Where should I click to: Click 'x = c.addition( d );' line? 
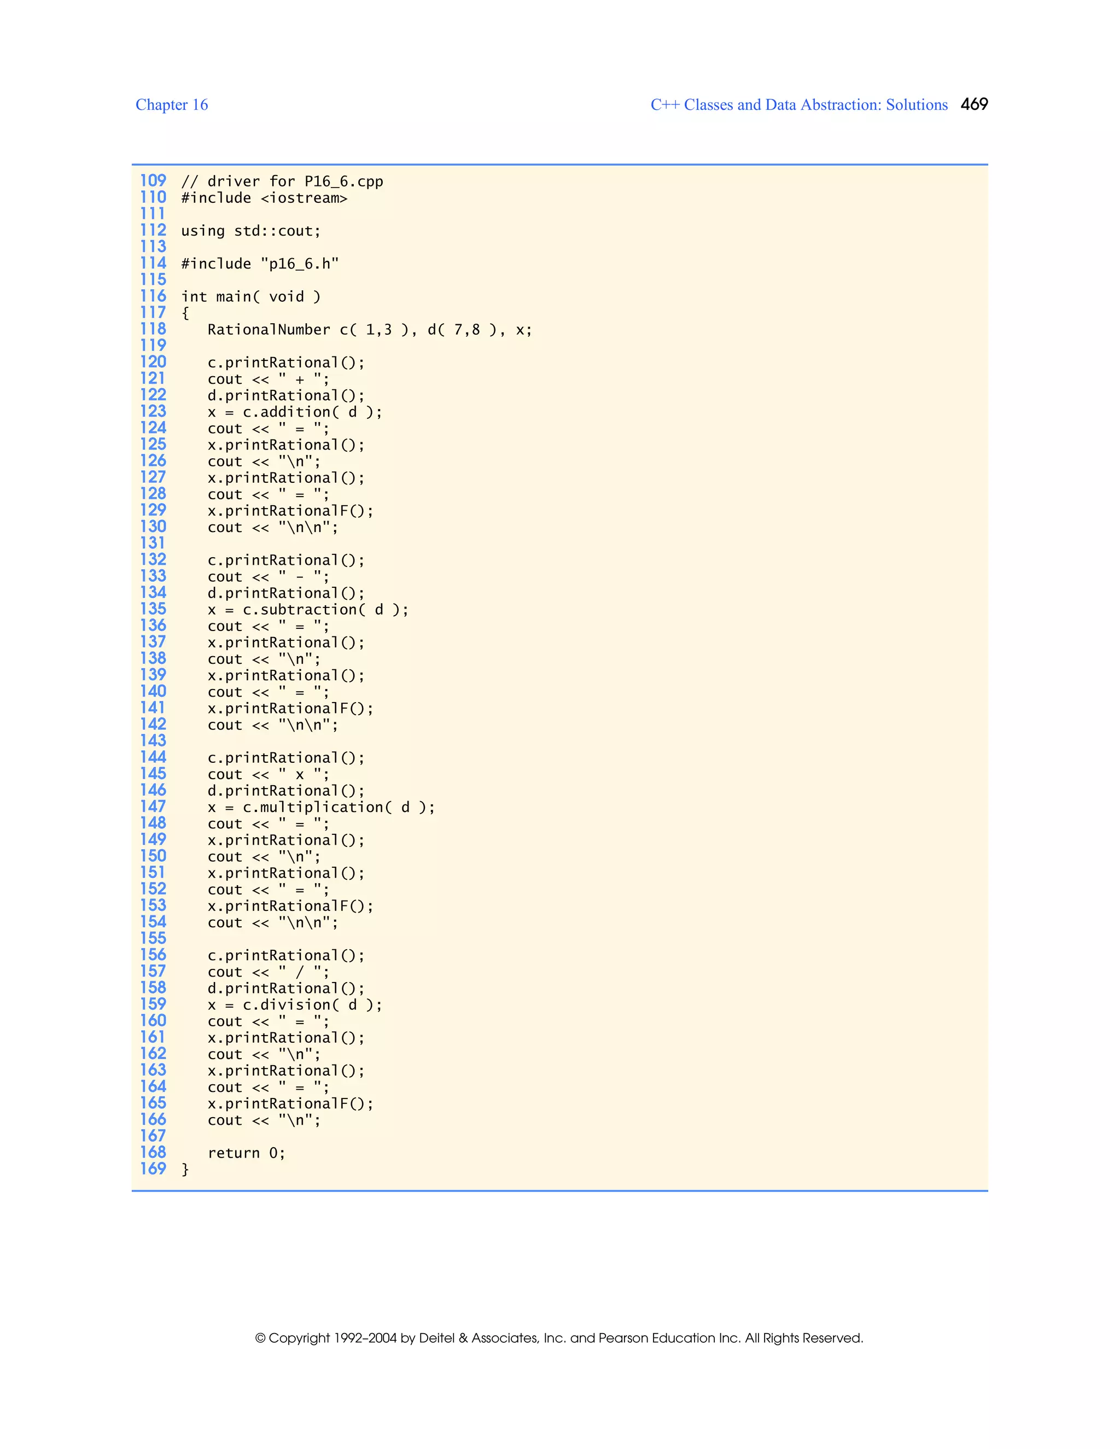pos(295,412)
